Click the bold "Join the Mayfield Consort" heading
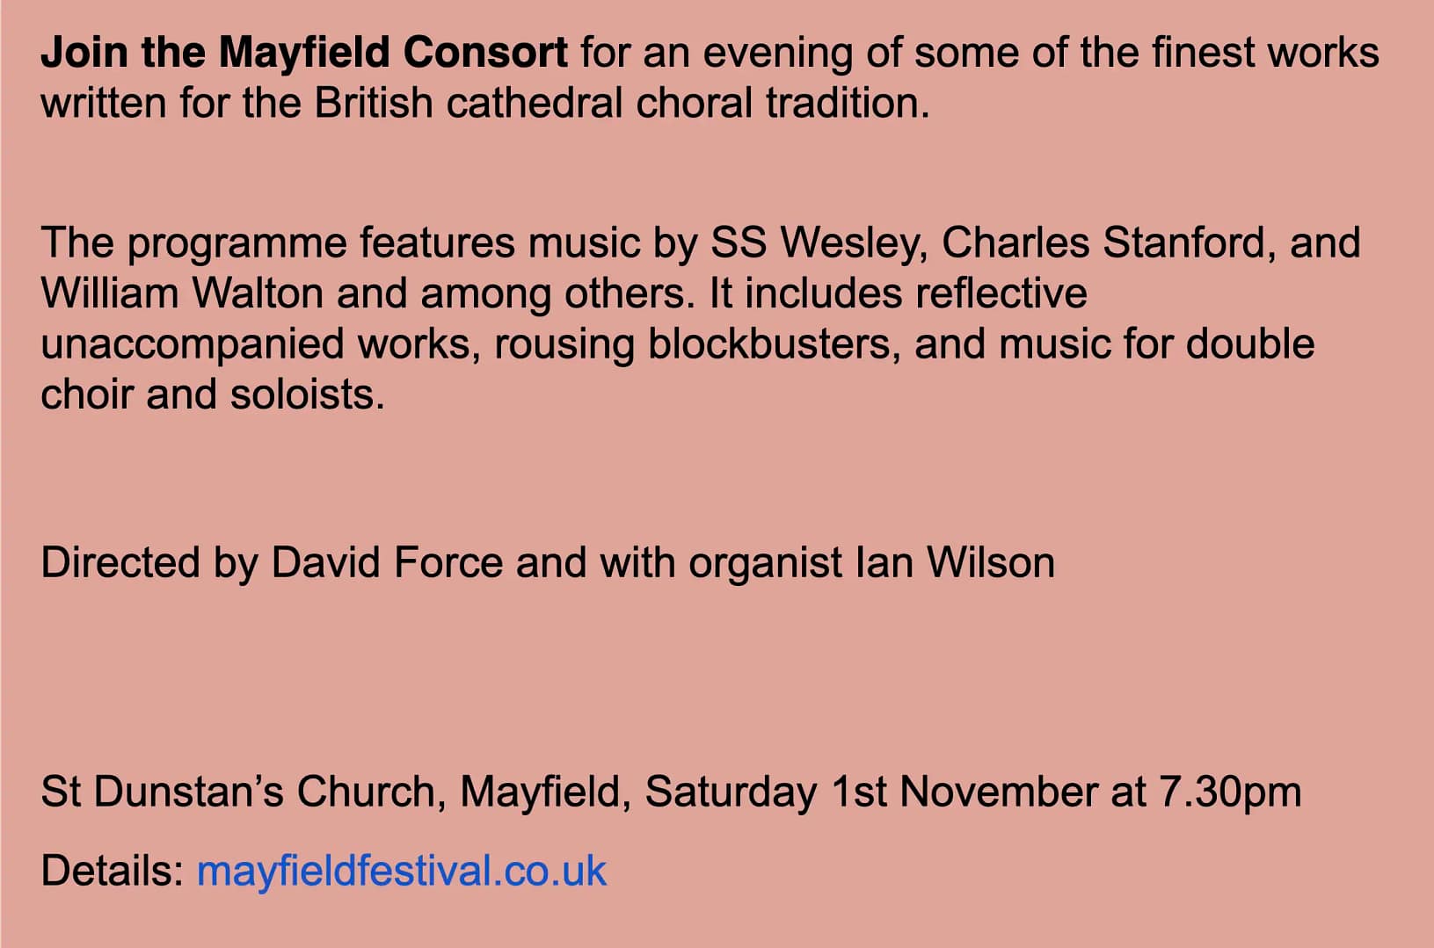Image resolution: width=1434 pixels, height=948 pixels. coord(303,53)
